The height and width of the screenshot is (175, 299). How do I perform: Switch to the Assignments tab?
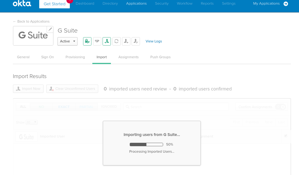click(128, 57)
